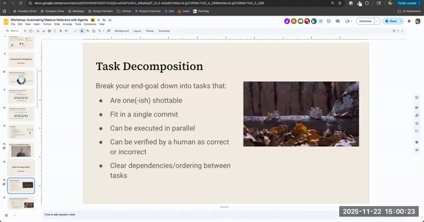This screenshot has height=222, width=424.
Task: Open Background settings
Action: point(122,31)
